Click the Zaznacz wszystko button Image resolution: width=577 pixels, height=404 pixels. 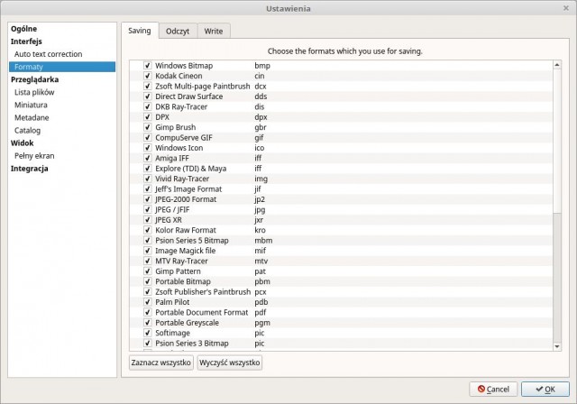pyautogui.click(x=161, y=363)
